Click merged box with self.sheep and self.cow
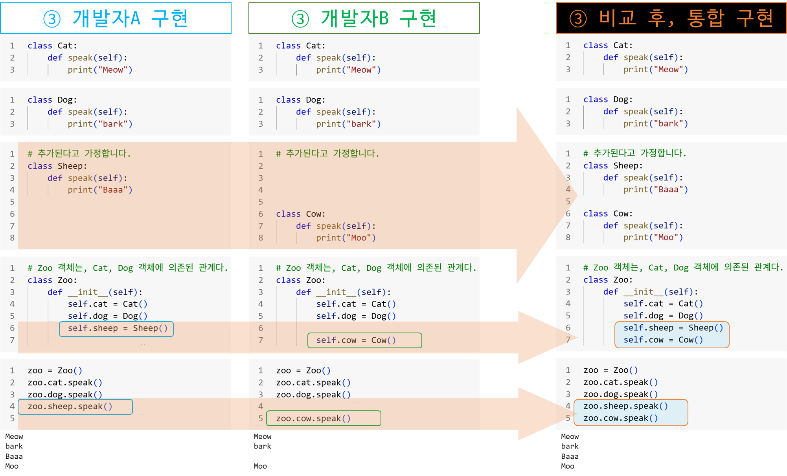The height and width of the screenshot is (476, 787). click(671, 334)
